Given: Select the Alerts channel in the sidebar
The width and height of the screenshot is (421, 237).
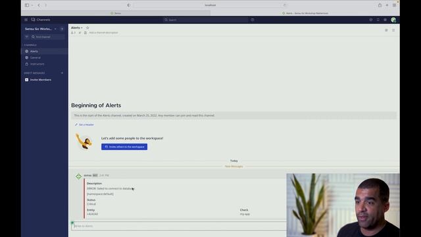Looking at the screenshot, I should click(x=45, y=51).
